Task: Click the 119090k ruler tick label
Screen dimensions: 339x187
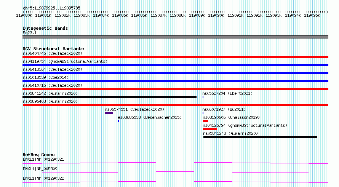Action: (216, 15)
